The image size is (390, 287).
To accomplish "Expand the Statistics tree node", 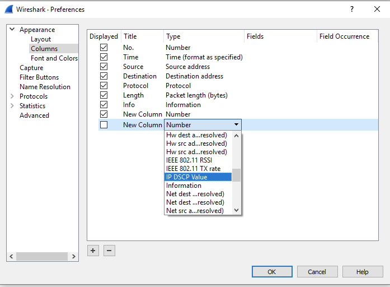I will tap(12, 105).
